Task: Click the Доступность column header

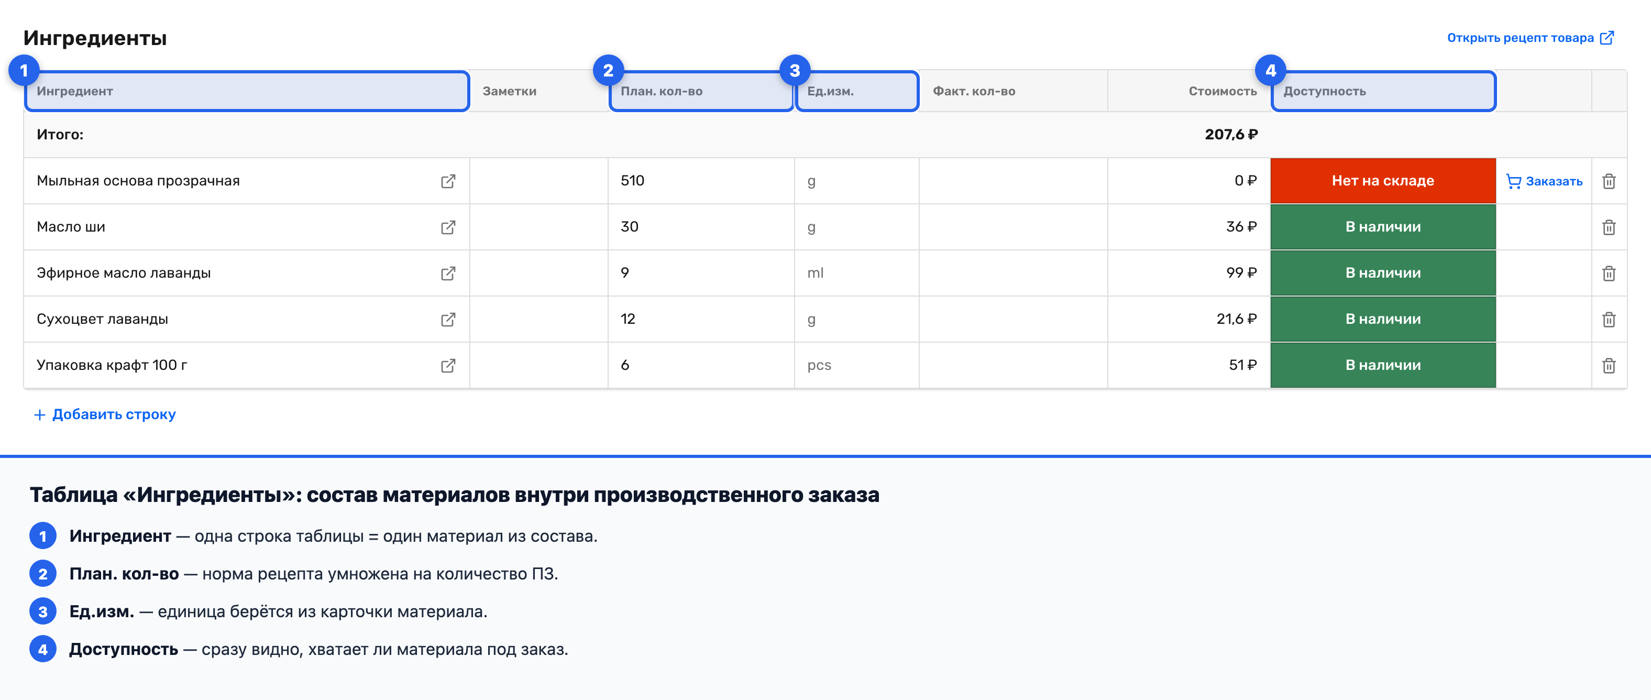Action: coord(1384,91)
